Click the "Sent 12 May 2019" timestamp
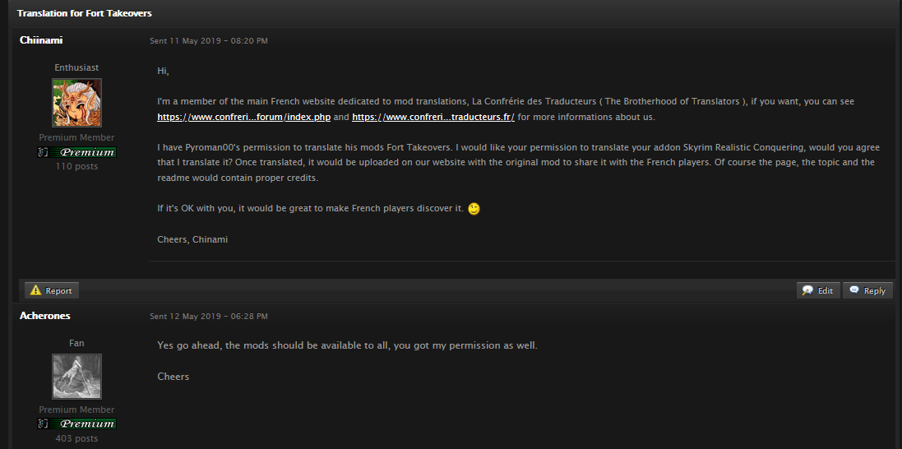This screenshot has width=902, height=449. (208, 317)
